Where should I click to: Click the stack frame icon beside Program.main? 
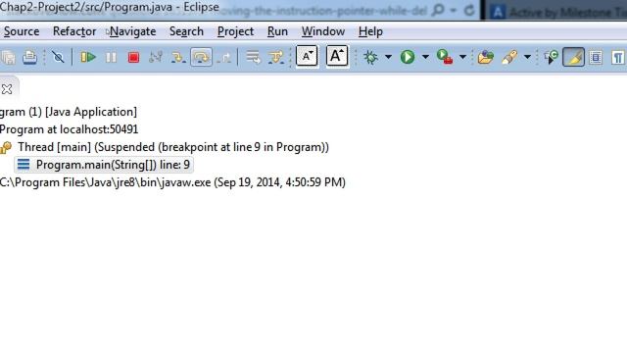tap(24, 165)
